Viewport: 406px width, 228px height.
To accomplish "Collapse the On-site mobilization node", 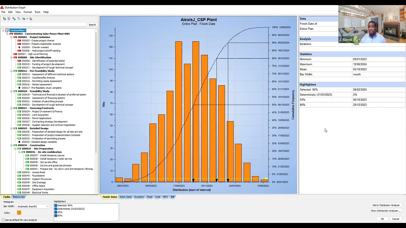I will click(x=19, y=152).
